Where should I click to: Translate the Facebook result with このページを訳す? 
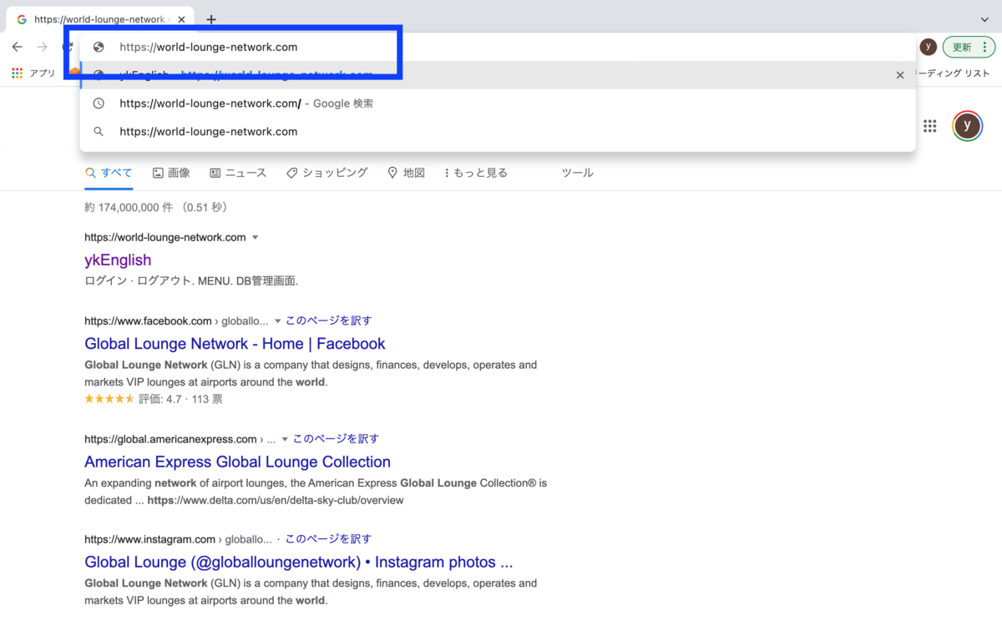click(x=328, y=321)
